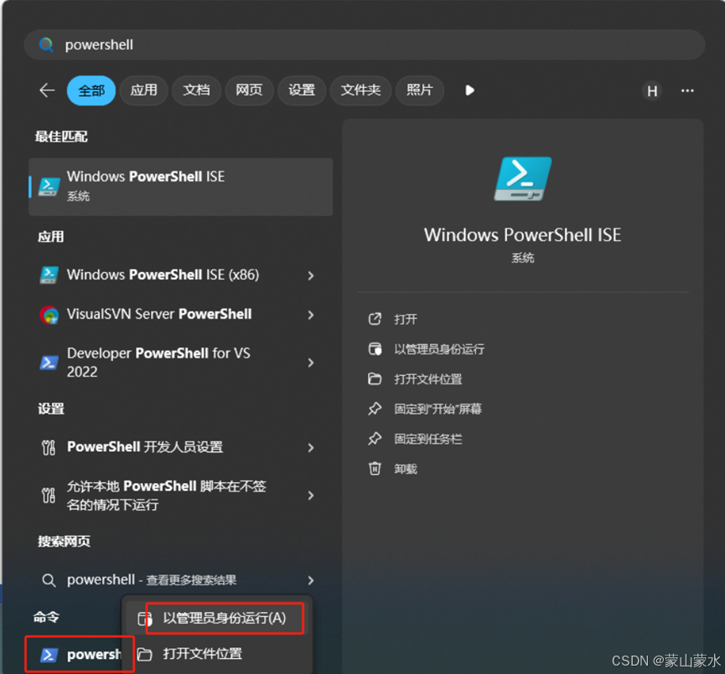Image resolution: width=725 pixels, height=674 pixels.
Task: Click the trash can uninstall icon
Action: [375, 468]
